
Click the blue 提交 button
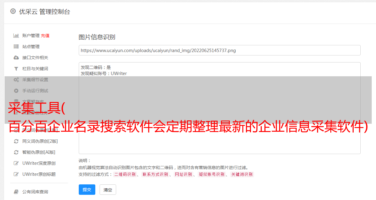[x=87, y=190]
